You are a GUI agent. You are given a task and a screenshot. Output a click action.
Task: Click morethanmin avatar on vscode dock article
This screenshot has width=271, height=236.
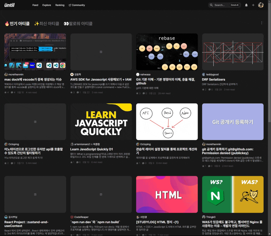click(x=6, y=74)
